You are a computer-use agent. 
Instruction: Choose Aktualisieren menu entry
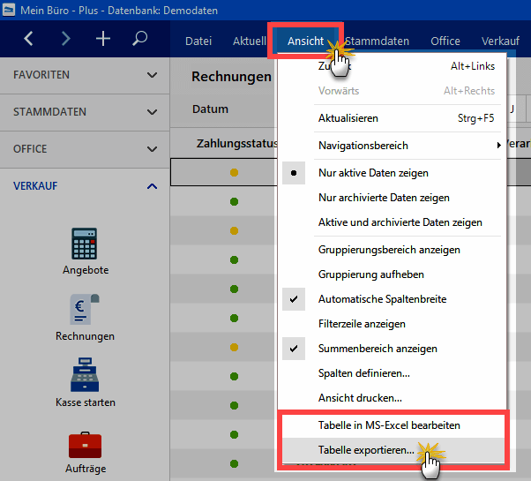(x=392, y=118)
